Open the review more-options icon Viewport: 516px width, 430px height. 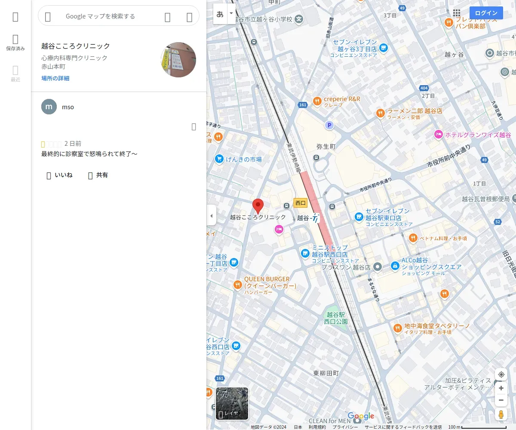point(193,126)
